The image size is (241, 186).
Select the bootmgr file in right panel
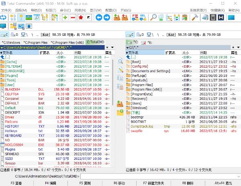[183, 117]
